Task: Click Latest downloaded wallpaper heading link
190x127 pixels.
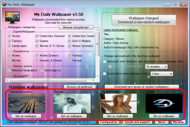Action: (121, 30)
